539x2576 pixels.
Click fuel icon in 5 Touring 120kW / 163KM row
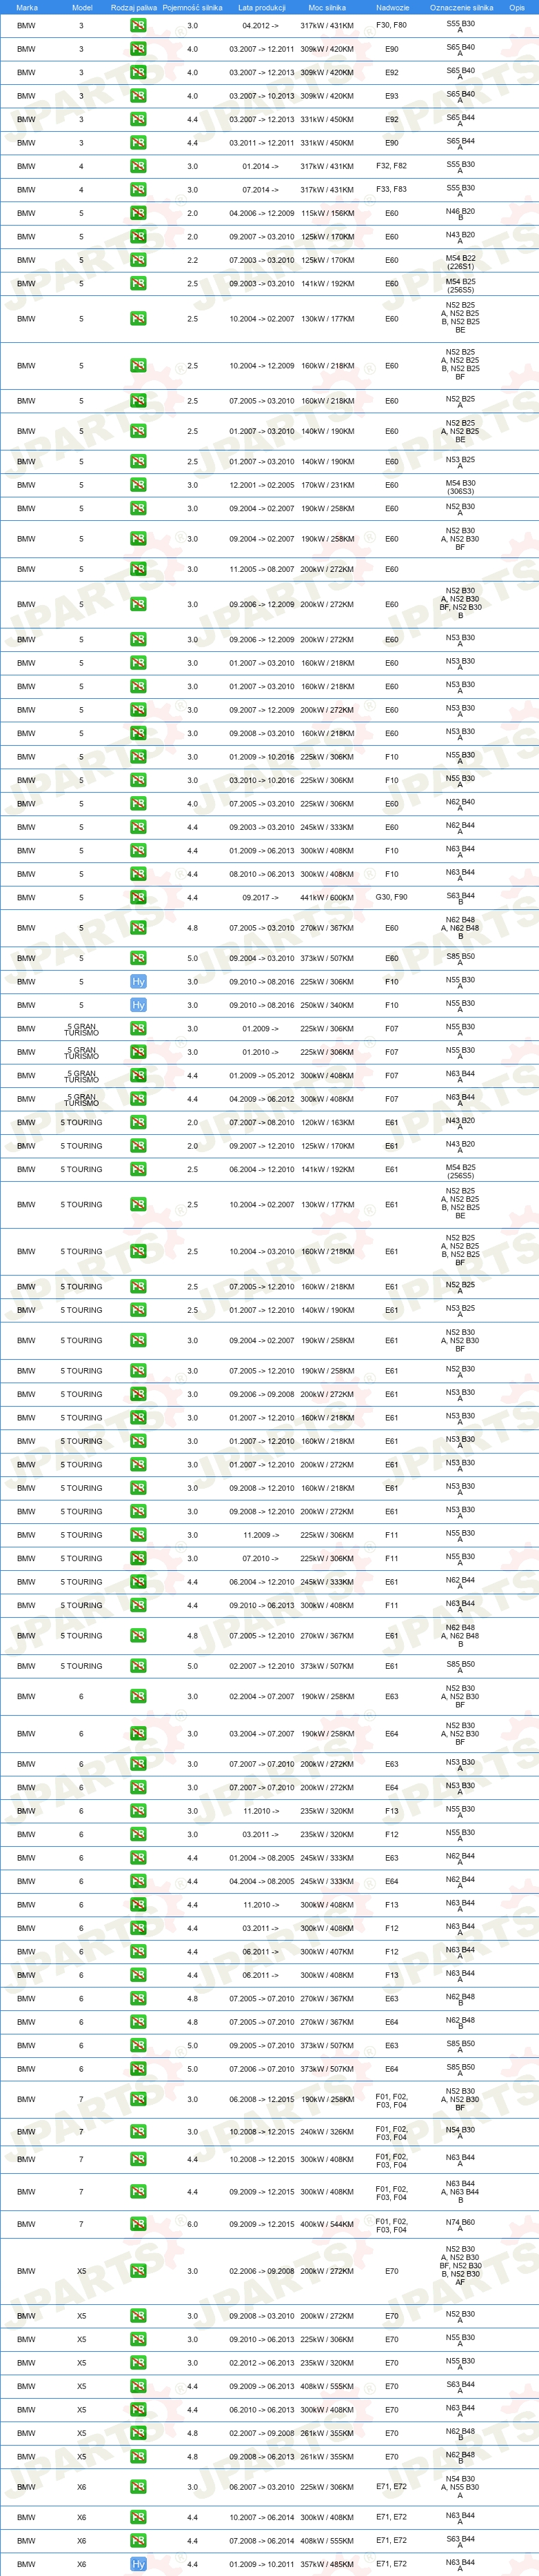[138, 1122]
